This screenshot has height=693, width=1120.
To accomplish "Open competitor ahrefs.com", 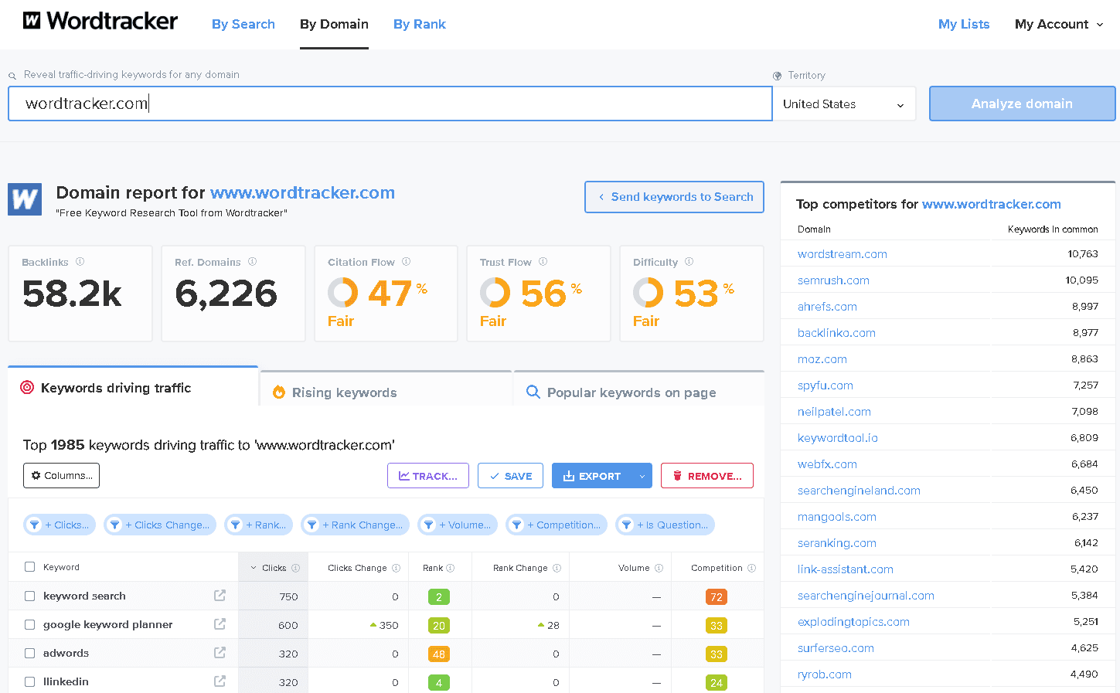I will tap(827, 307).
